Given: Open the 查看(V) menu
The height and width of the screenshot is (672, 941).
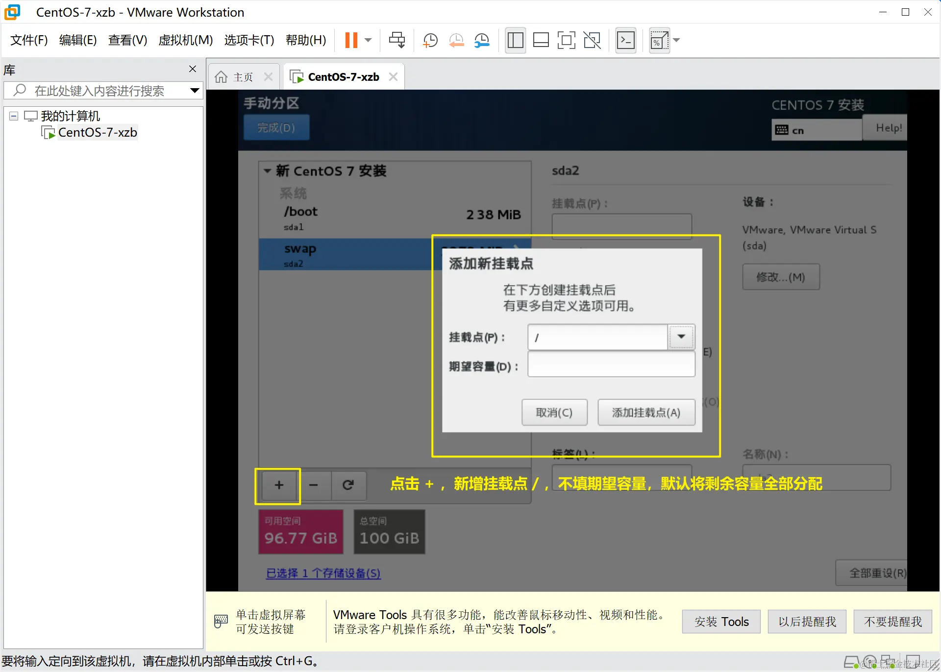Looking at the screenshot, I should [127, 40].
